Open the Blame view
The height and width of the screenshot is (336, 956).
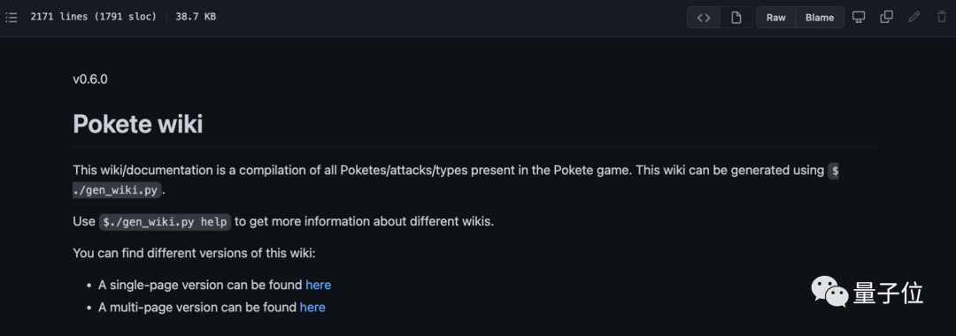click(820, 18)
